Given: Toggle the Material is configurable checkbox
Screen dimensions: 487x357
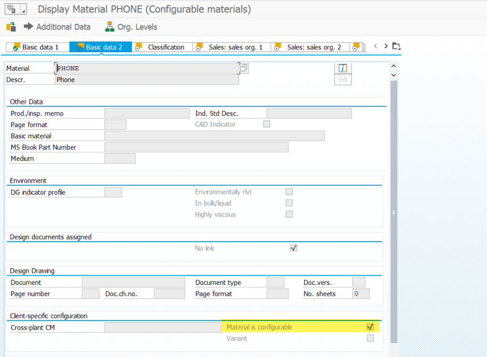Looking at the screenshot, I should click(370, 327).
